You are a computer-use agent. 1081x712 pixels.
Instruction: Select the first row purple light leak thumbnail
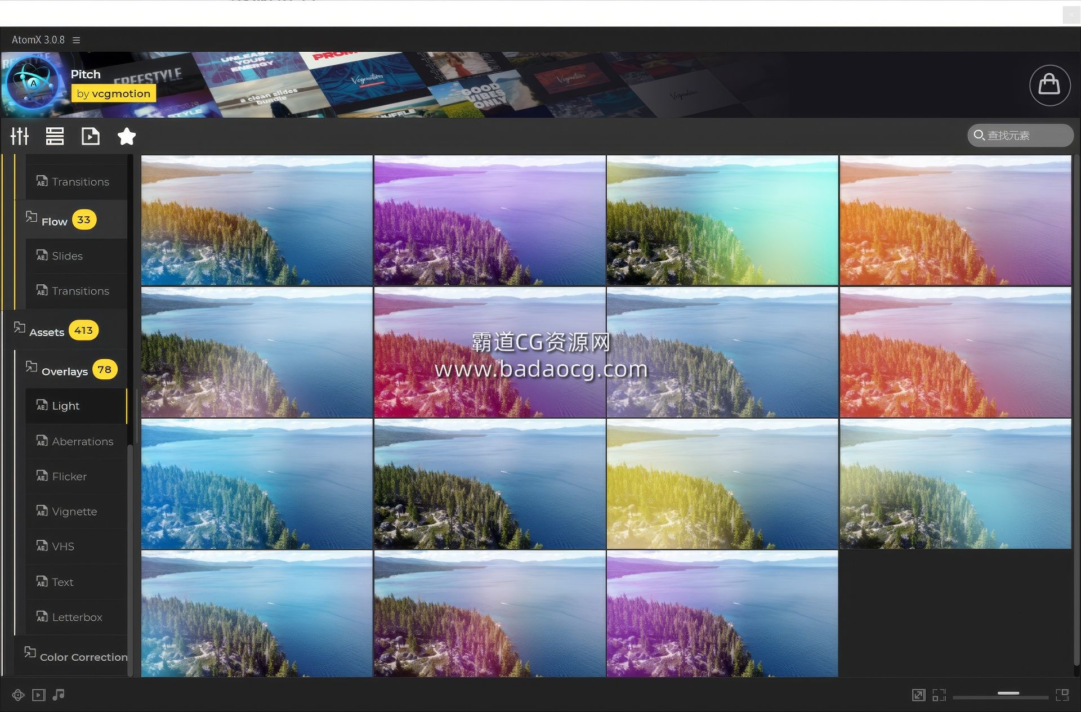[x=490, y=220]
